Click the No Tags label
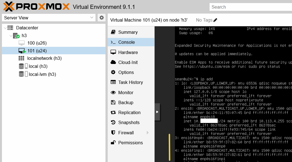 pyautogui.click(x=204, y=20)
